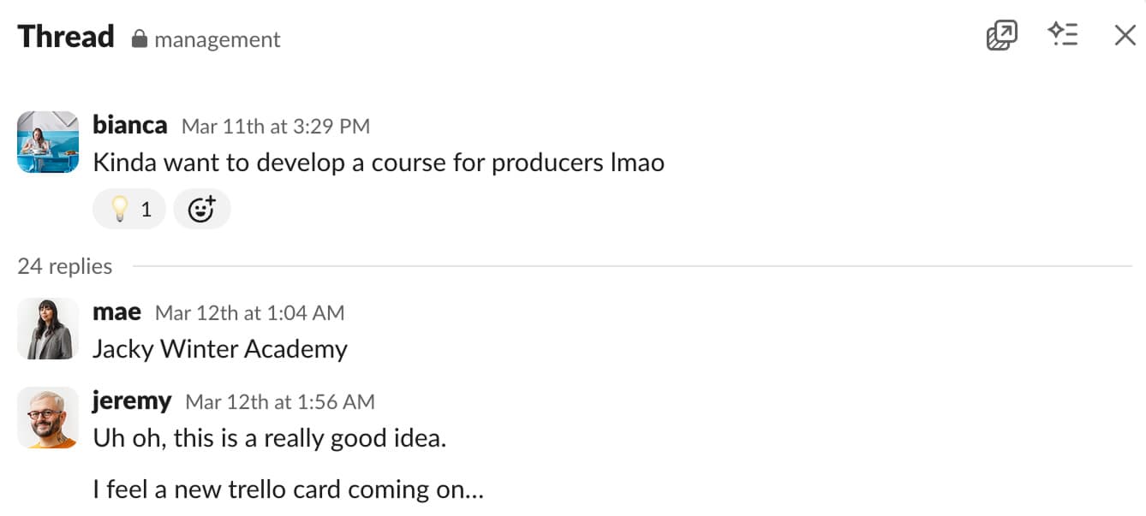1146x516 pixels.
Task: Click the add reaction emoji icon
Action: click(x=201, y=209)
